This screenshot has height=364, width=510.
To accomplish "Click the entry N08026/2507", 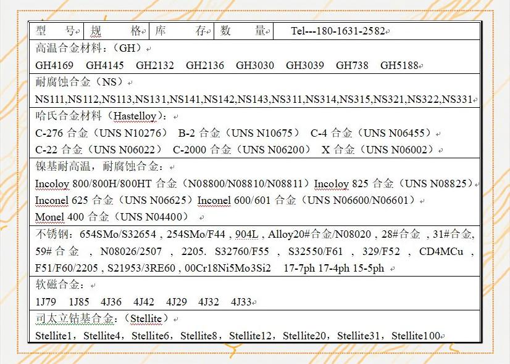I will coord(131,251).
